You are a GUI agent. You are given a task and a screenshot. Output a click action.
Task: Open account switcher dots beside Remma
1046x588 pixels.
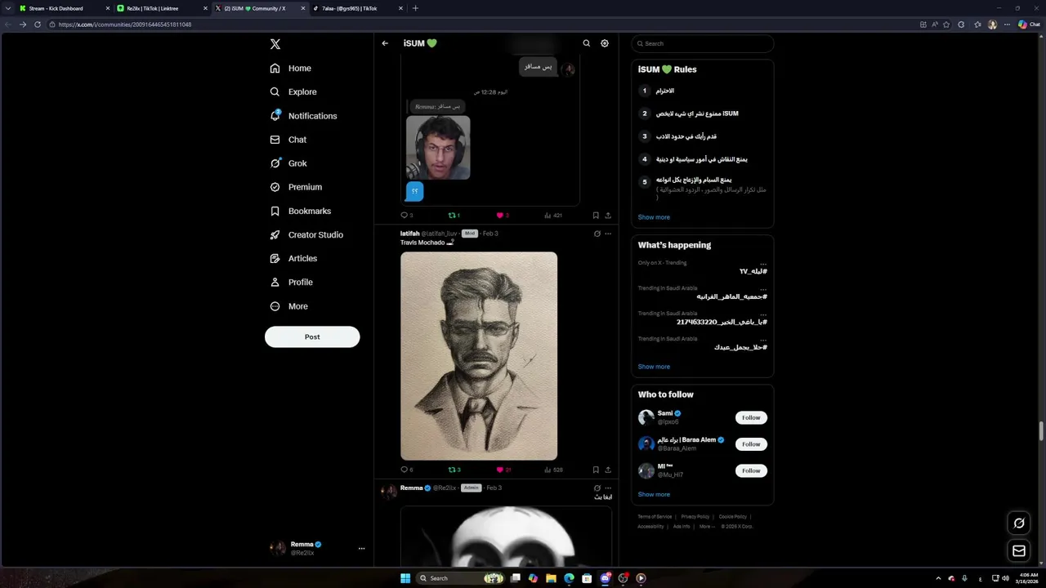click(361, 549)
